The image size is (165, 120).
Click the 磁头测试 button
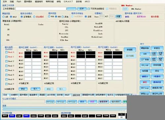pyautogui.click(x=115, y=102)
